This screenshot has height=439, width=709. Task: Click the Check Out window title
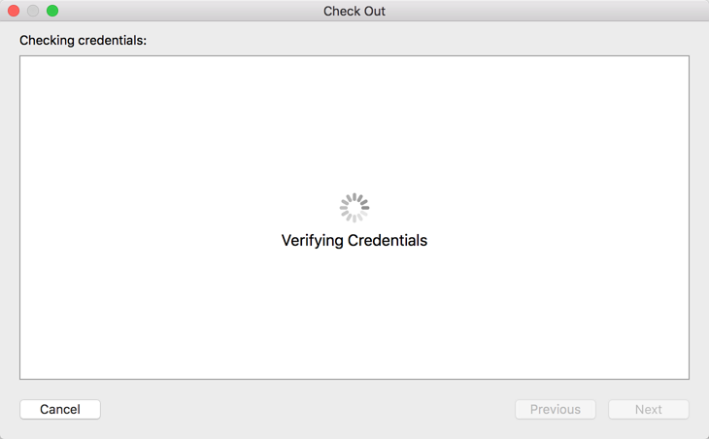354,11
